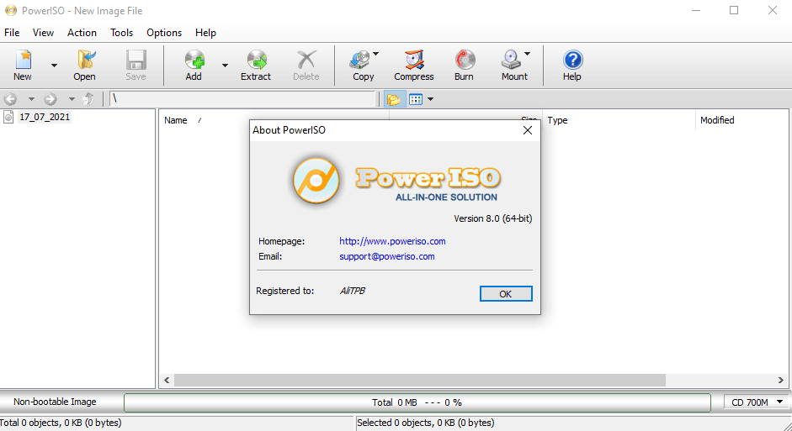Screen dimensions: 792x431
Task: Click the Mount virtual drive icon
Action: click(x=511, y=60)
